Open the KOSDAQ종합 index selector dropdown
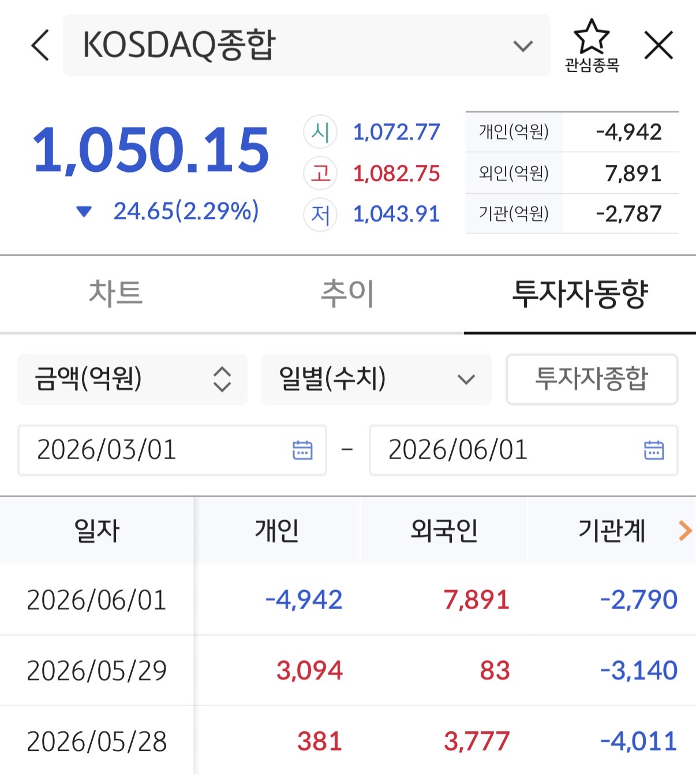The image size is (696, 774). (x=306, y=45)
